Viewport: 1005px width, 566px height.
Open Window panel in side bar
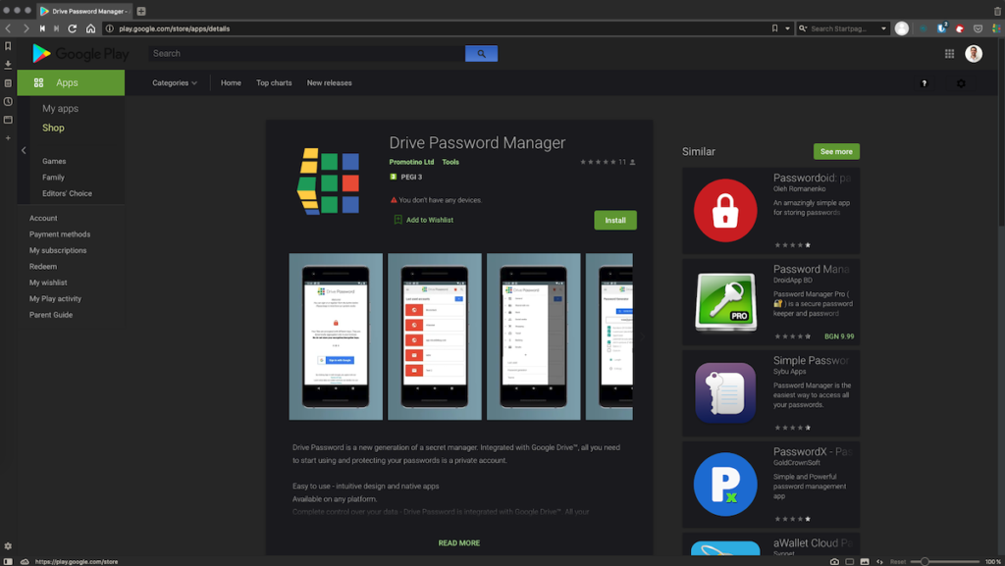(8, 120)
